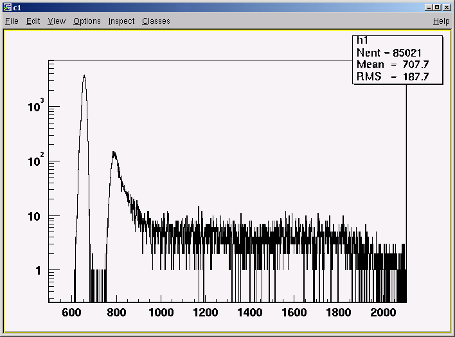Viewport: 455px width, 337px height.
Task: Click y-axis label 10 cubed
Action: pyautogui.click(x=36, y=105)
